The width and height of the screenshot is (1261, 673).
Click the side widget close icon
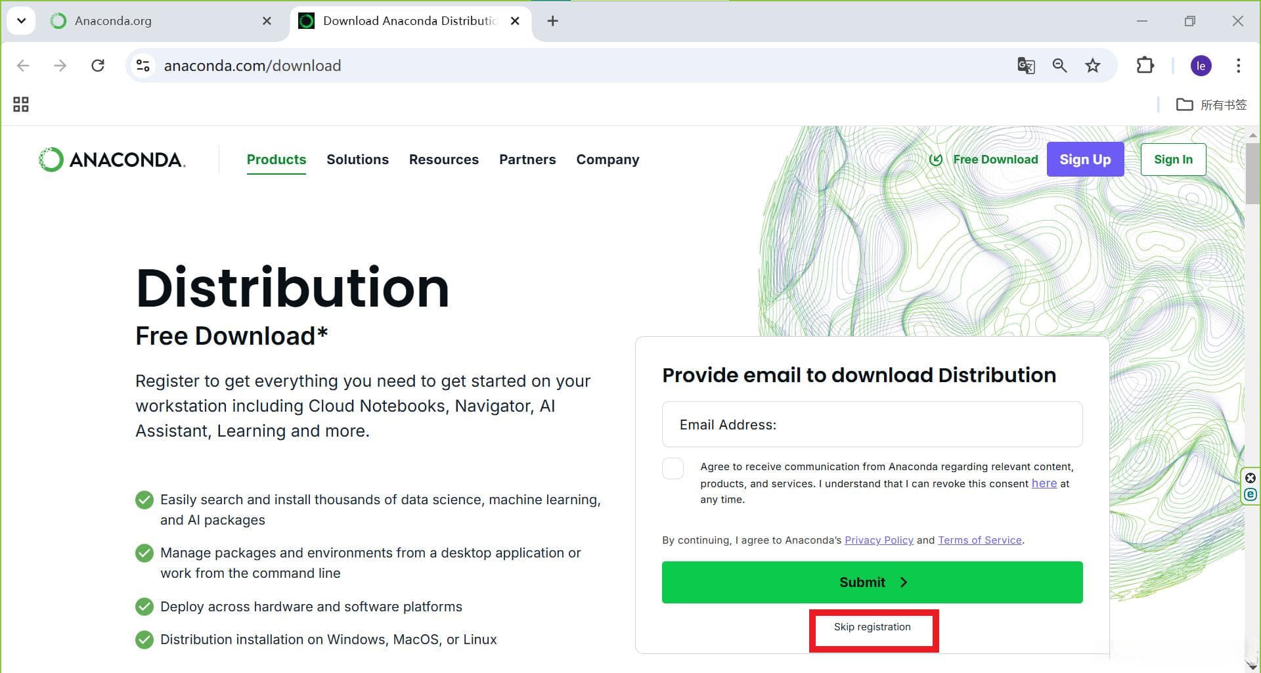[x=1250, y=478]
